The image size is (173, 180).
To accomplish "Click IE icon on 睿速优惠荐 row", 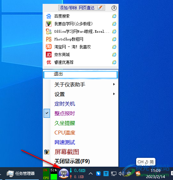I will 114,62.
